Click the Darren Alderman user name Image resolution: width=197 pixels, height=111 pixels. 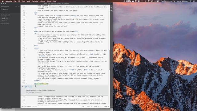(x=182, y=1)
